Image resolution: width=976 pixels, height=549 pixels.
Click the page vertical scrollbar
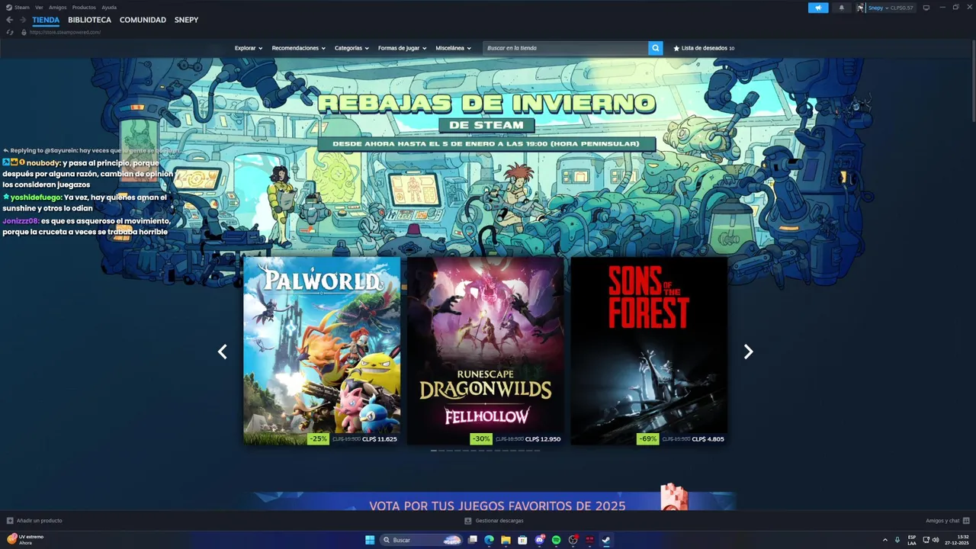[x=973, y=80]
